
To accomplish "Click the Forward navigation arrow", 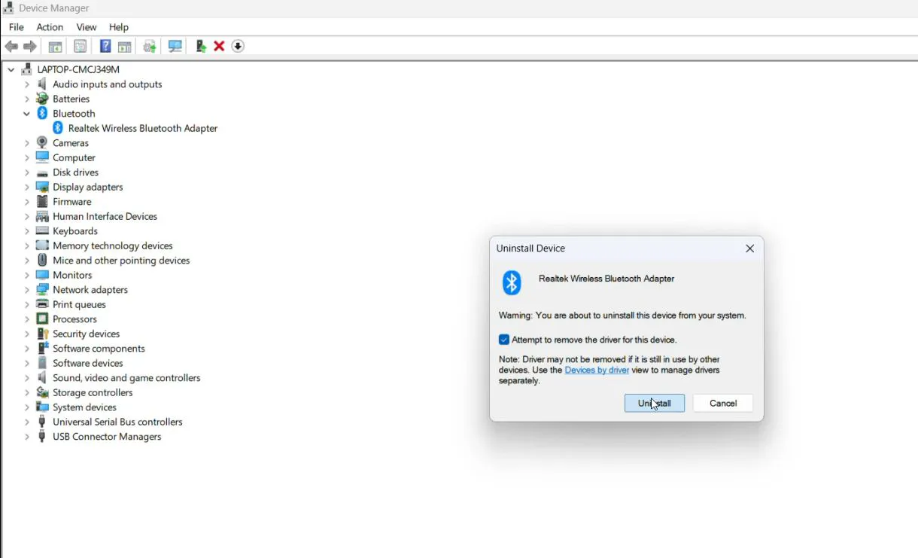I will tap(29, 46).
